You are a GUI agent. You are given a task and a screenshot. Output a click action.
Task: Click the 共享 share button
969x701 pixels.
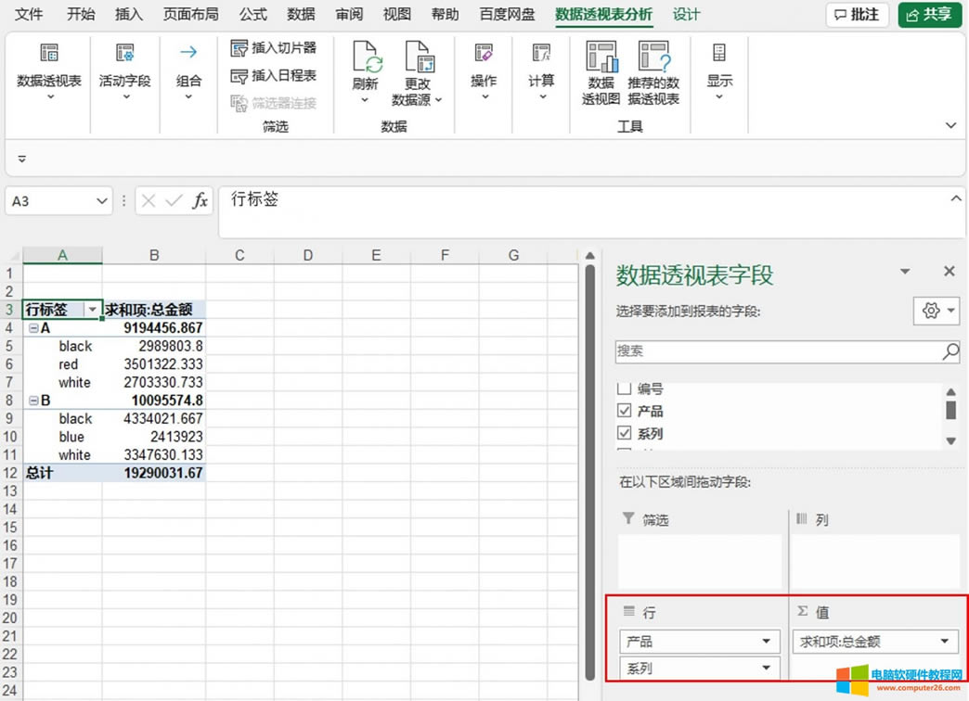tap(929, 15)
